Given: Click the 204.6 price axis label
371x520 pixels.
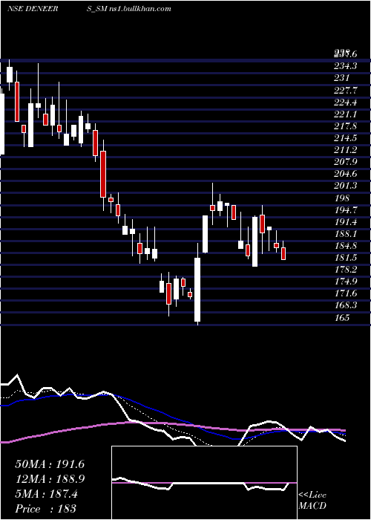Looking at the screenshot, I should [346, 174].
